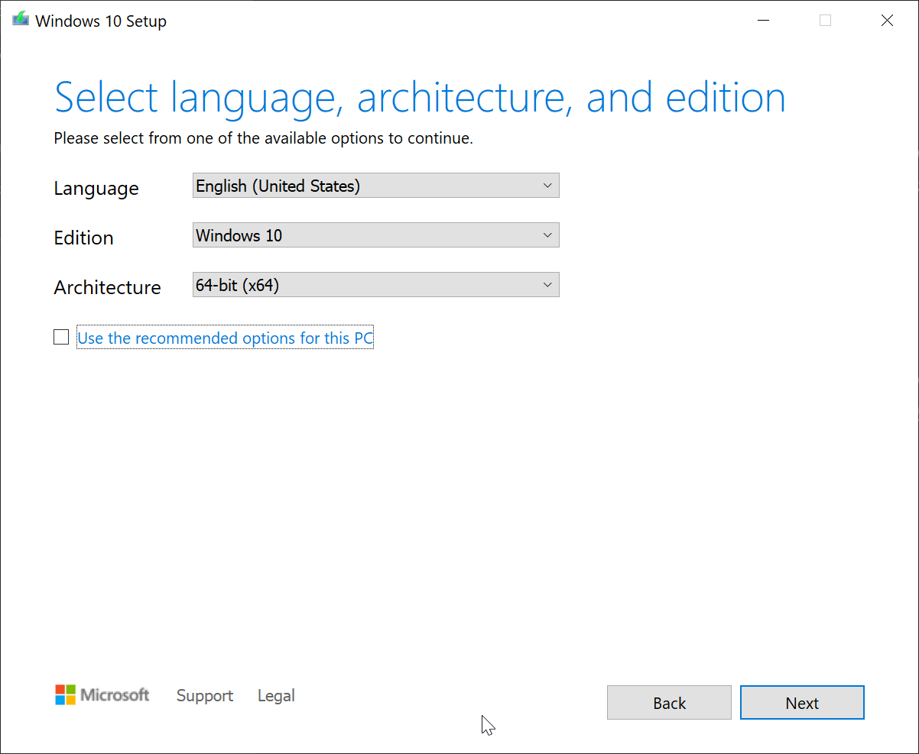Select the 64-bit (x64) architecture field
919x754 pixels.
[x=367, y=285]
